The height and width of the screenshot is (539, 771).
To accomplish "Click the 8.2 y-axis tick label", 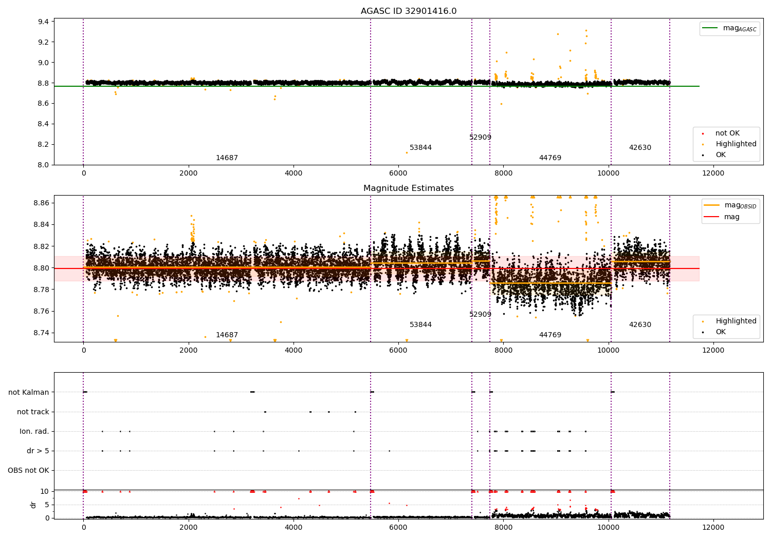I will (x=44, y=145).
